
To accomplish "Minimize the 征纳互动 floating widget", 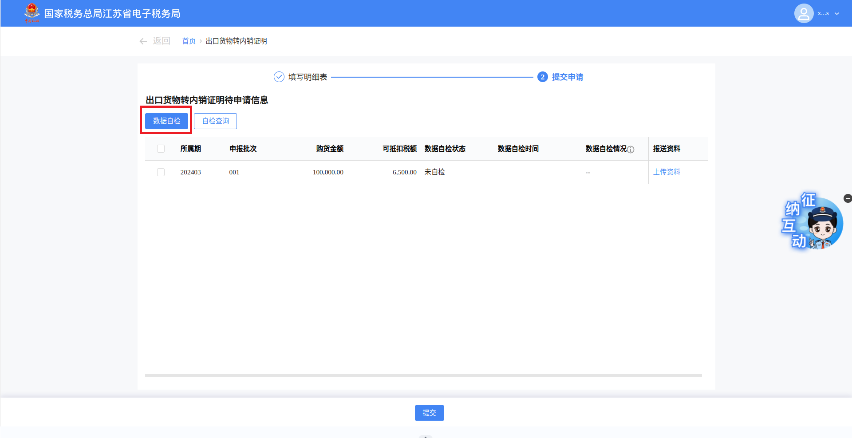I will [x=848, y=198].
